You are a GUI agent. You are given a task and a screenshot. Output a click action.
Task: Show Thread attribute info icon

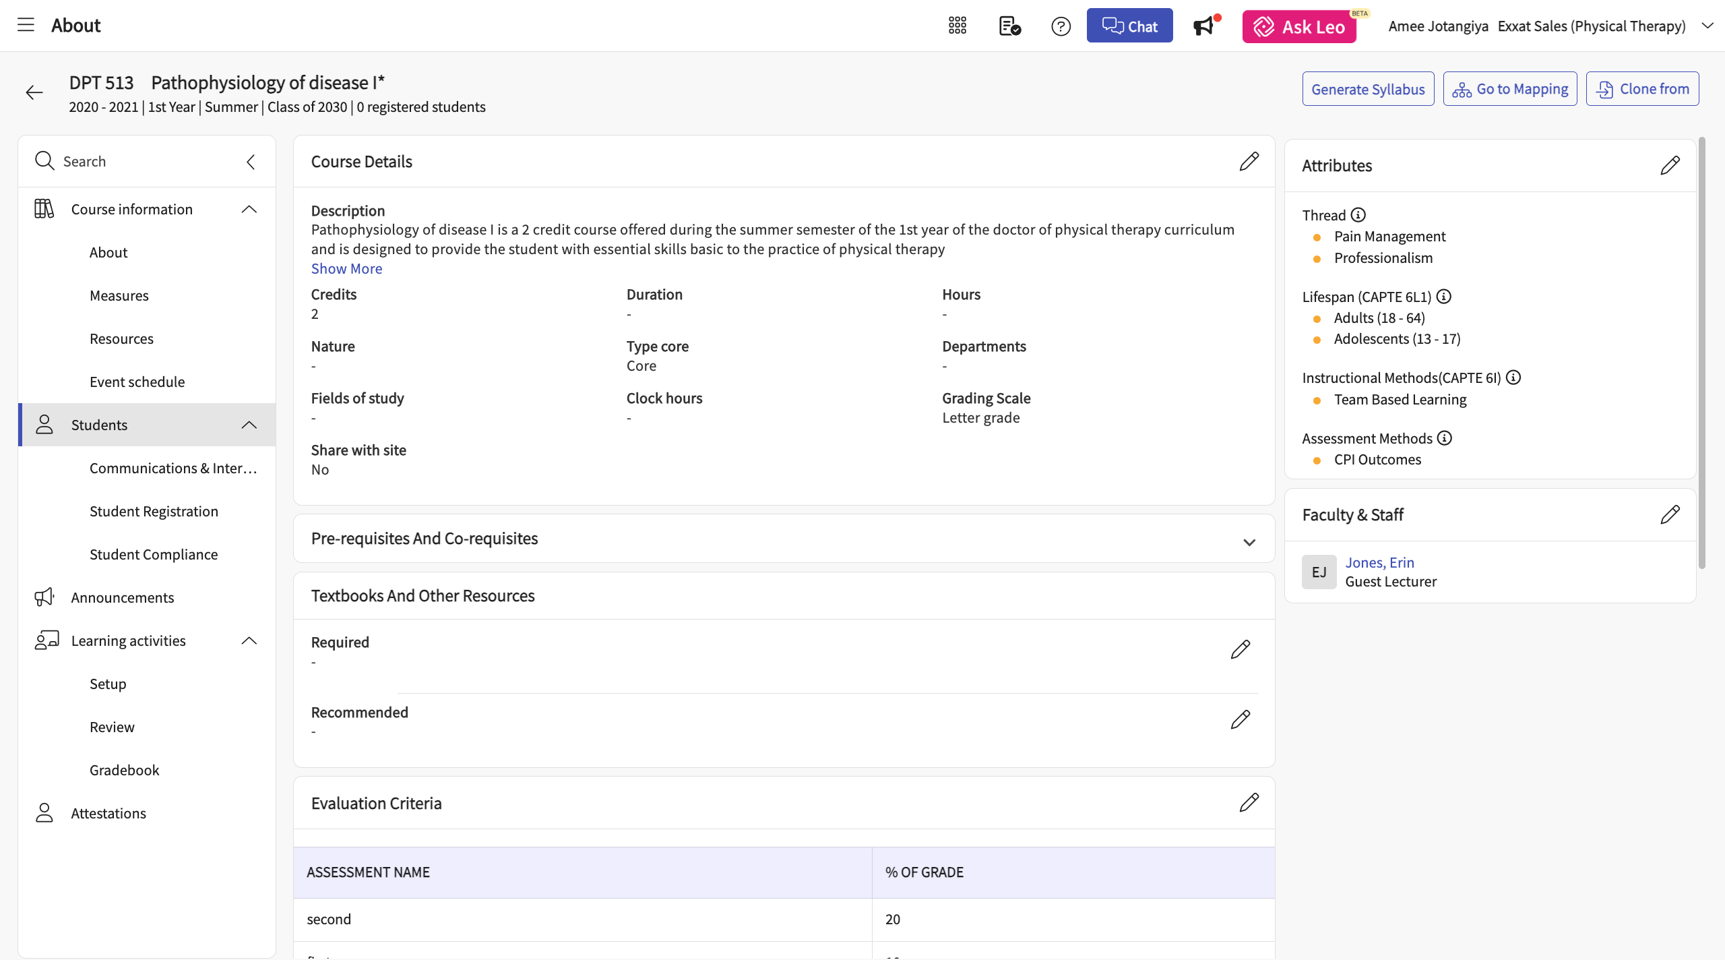click(x=1358, y=215)
